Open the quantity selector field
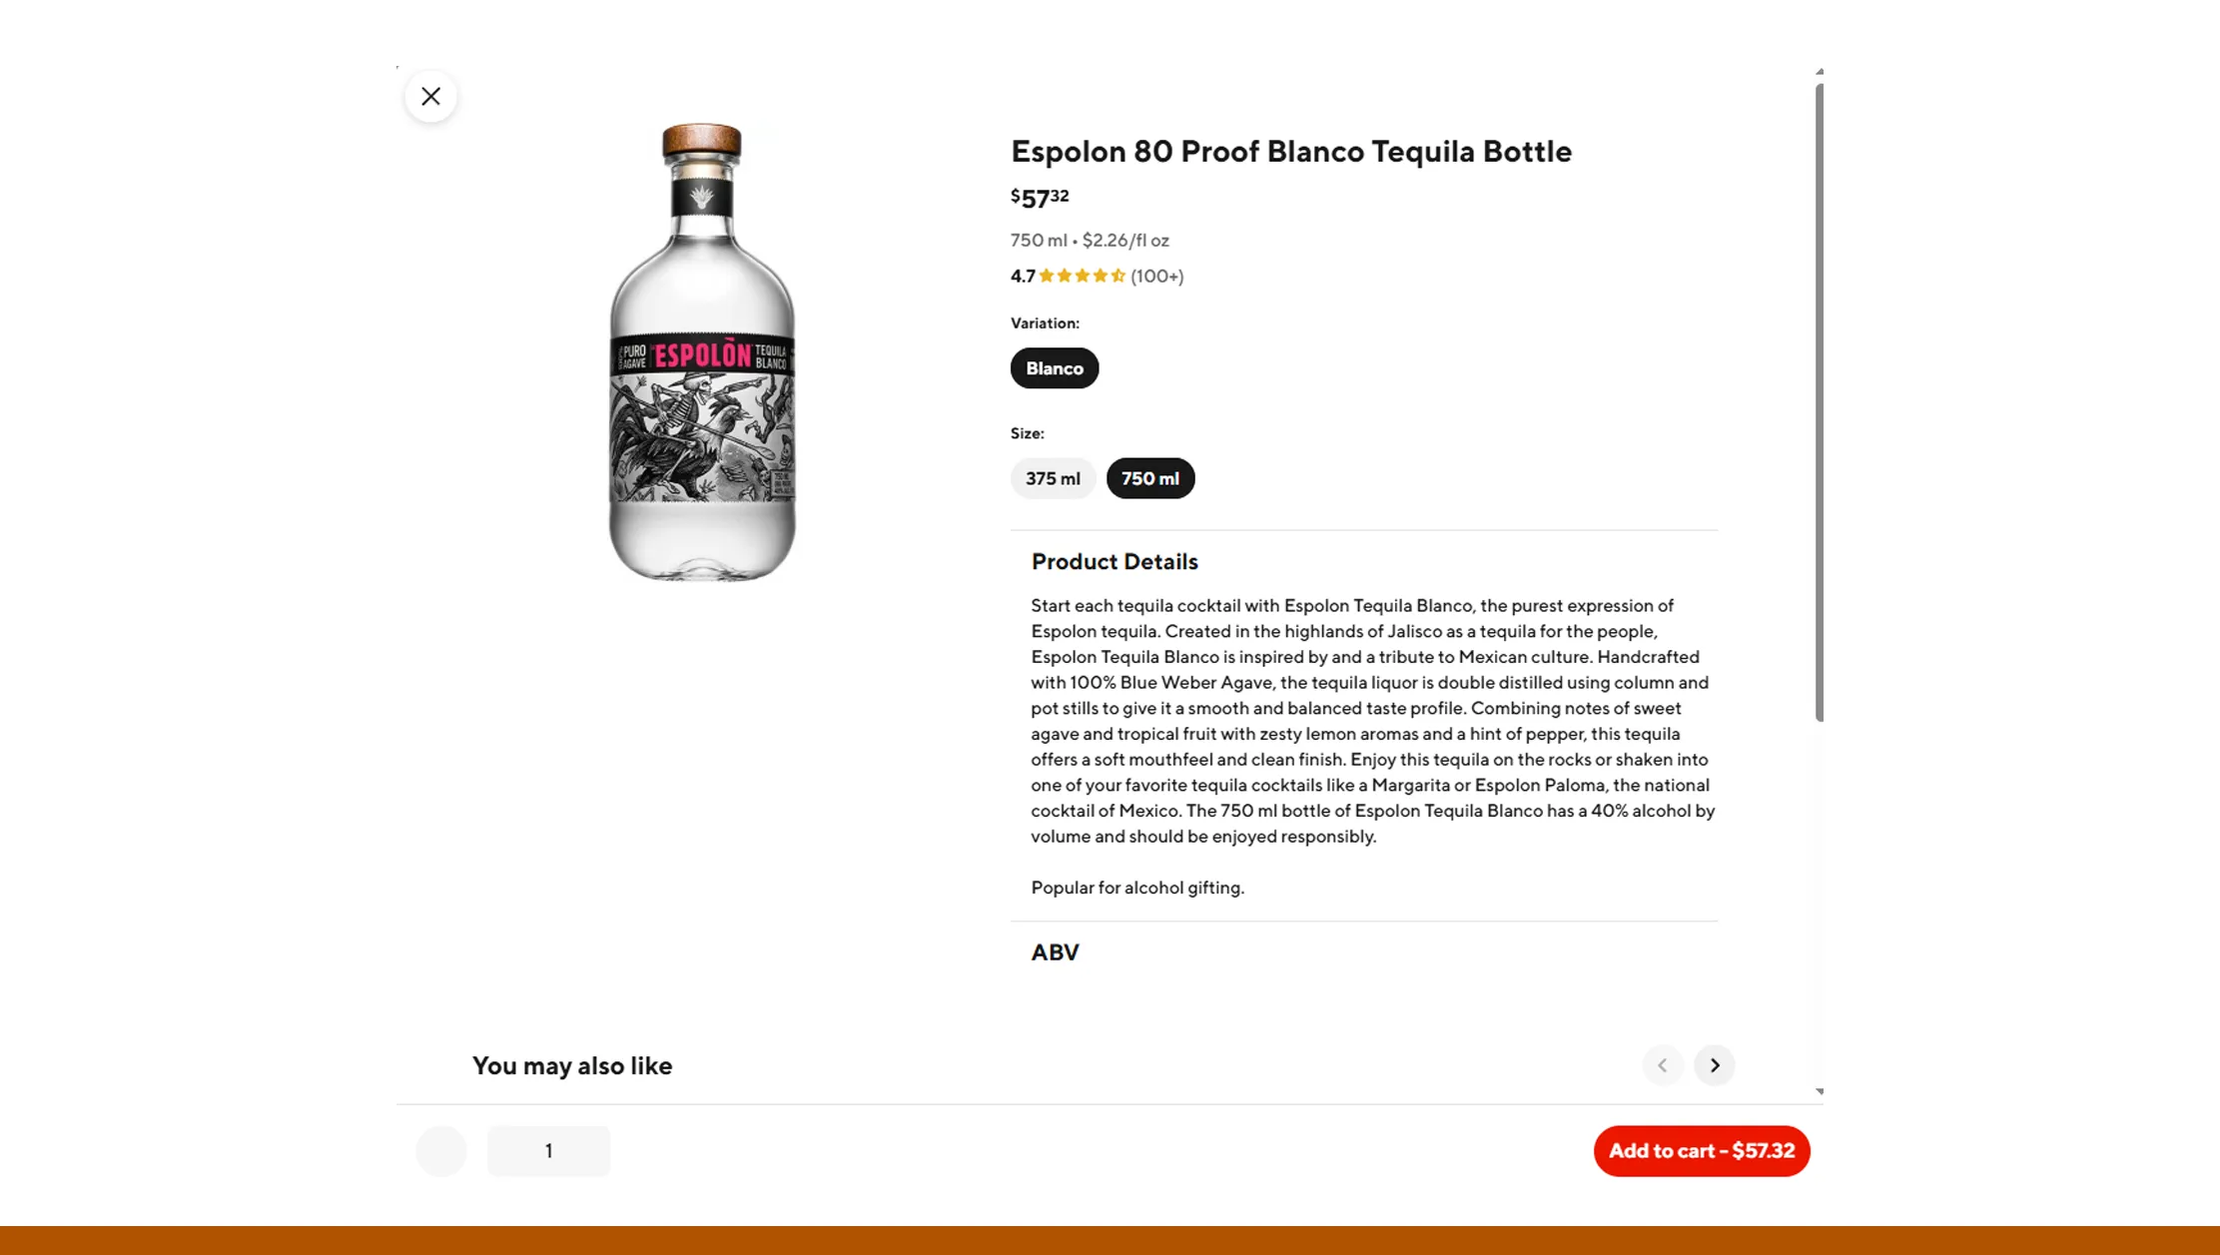 [547, 1150]
